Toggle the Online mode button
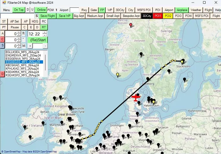The image size is (221, 154). [41, 10]
